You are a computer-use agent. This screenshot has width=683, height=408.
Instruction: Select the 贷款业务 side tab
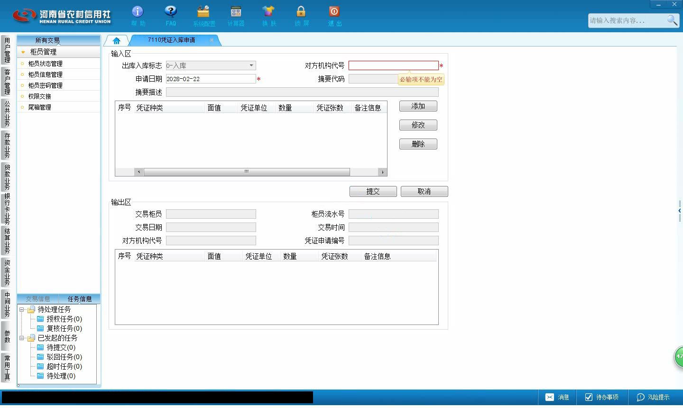click(x=7, y=176)
